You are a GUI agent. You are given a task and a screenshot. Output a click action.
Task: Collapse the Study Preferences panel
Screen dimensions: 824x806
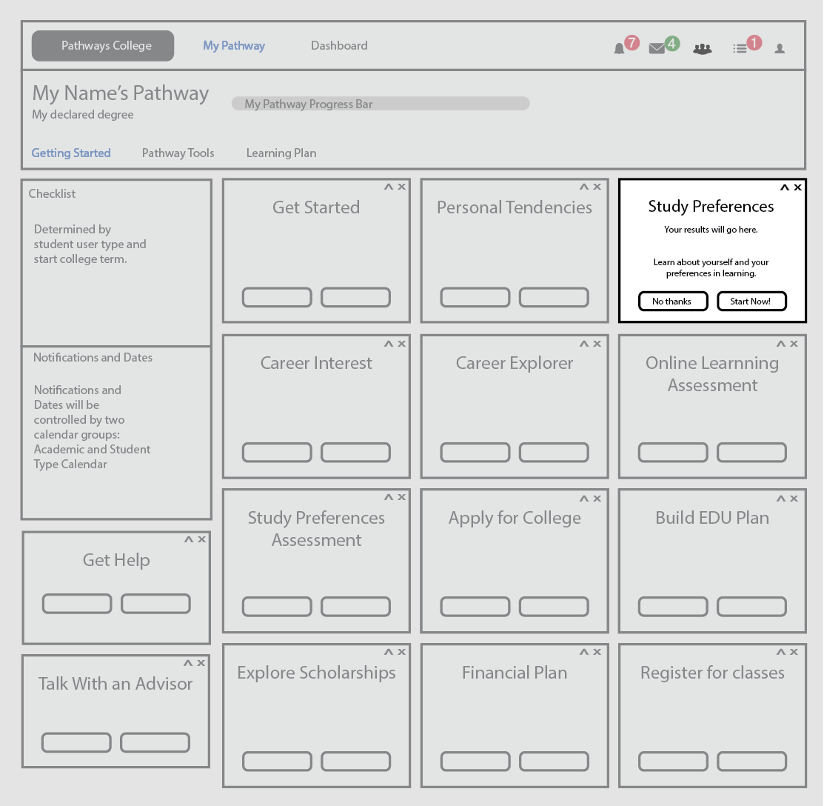tap(784, 187)
